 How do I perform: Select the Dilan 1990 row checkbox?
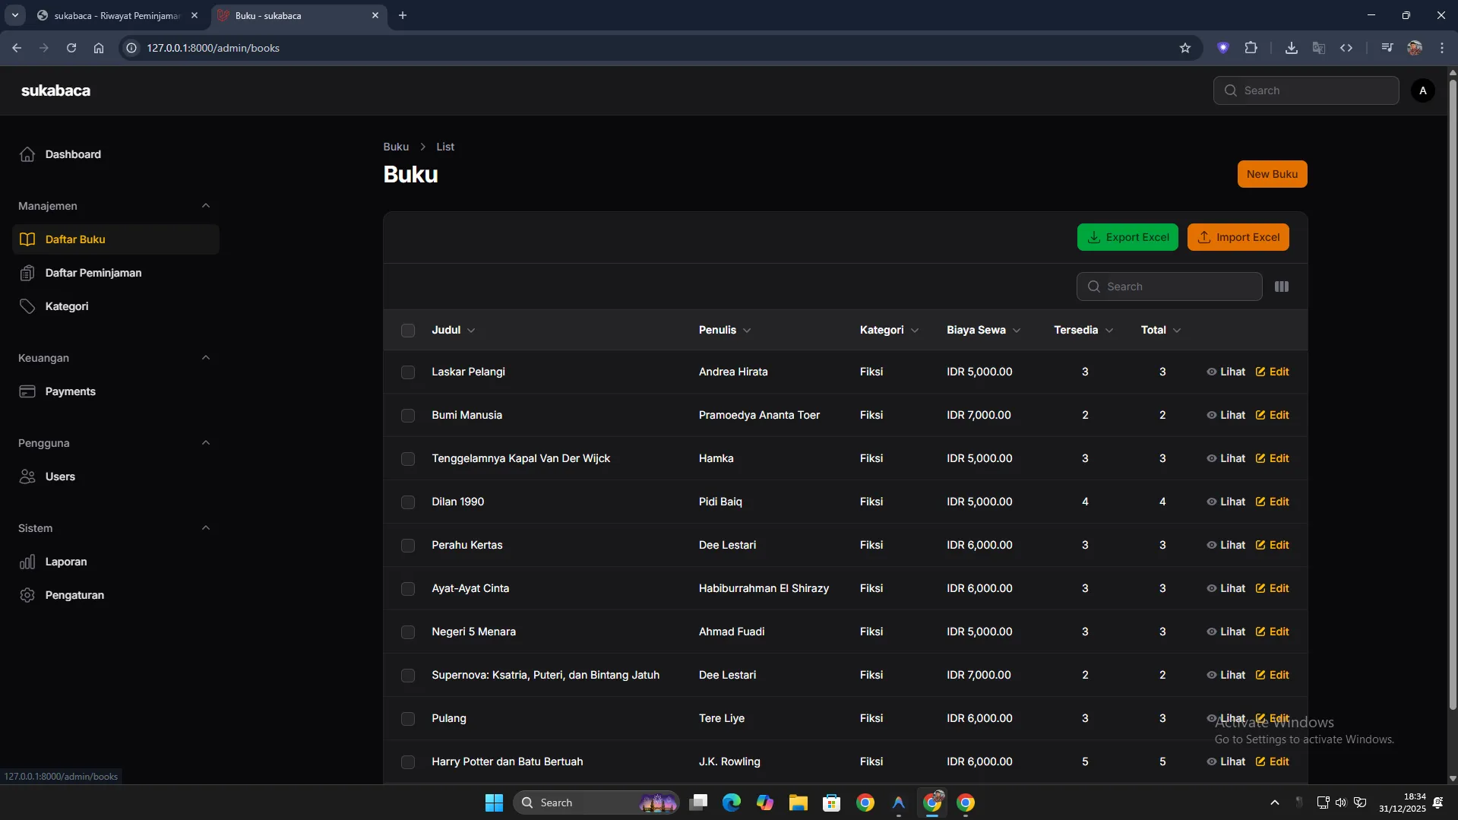(408, 502)
